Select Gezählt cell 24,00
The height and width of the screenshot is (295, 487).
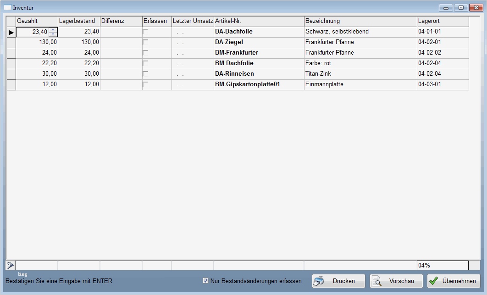click(37, 53)
